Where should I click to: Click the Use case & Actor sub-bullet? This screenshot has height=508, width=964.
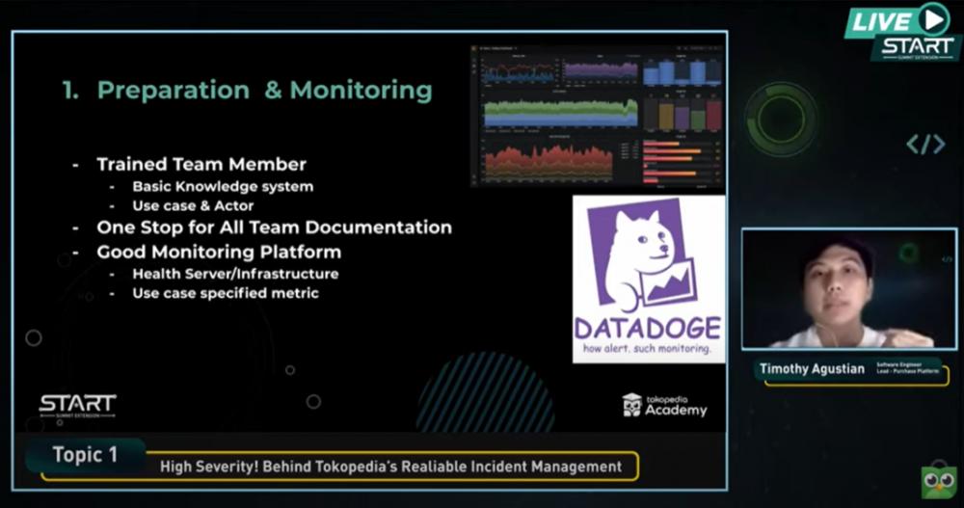193,206
